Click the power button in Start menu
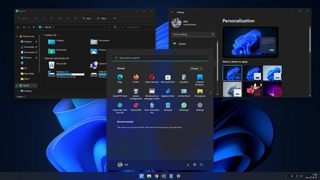 tap(201, 164)
